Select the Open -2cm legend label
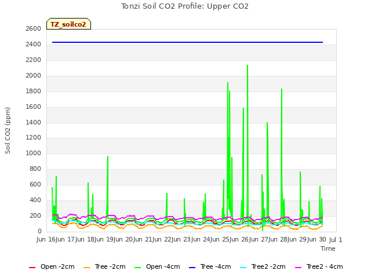 (57, 266)
